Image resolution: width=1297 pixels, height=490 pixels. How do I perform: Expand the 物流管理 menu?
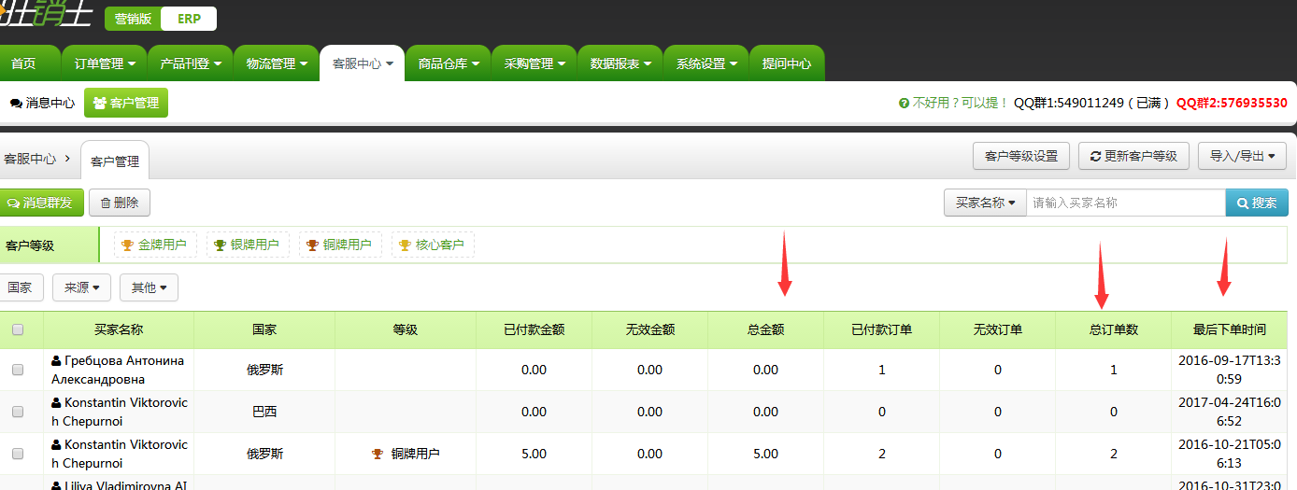point(277,63)
